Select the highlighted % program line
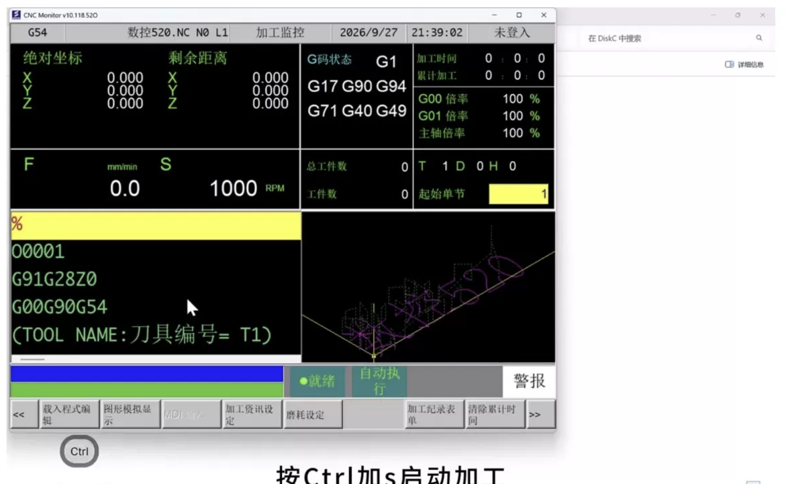This screenshot has width=786, height=484. click(156, 225)
